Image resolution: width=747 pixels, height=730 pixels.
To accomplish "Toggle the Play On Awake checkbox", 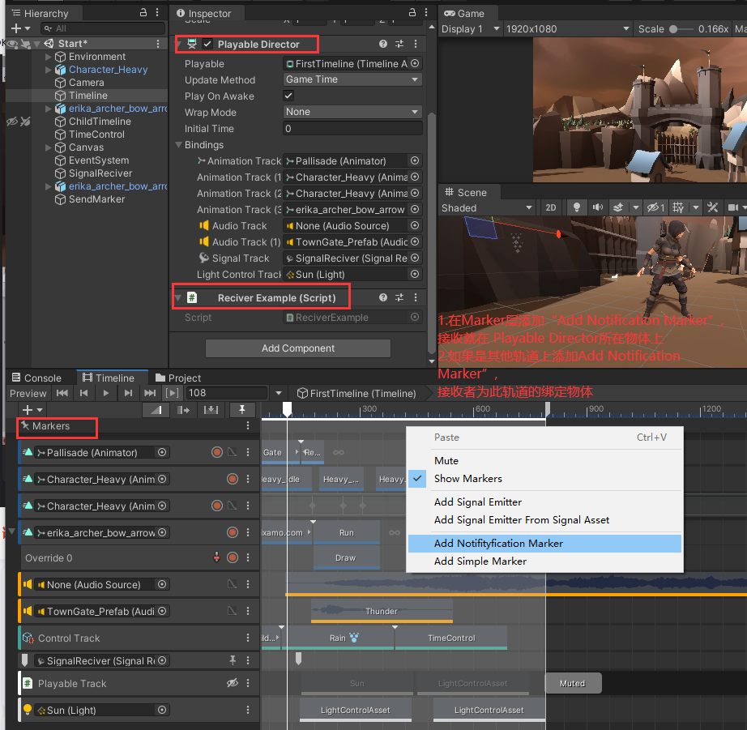I will point(288,96).
